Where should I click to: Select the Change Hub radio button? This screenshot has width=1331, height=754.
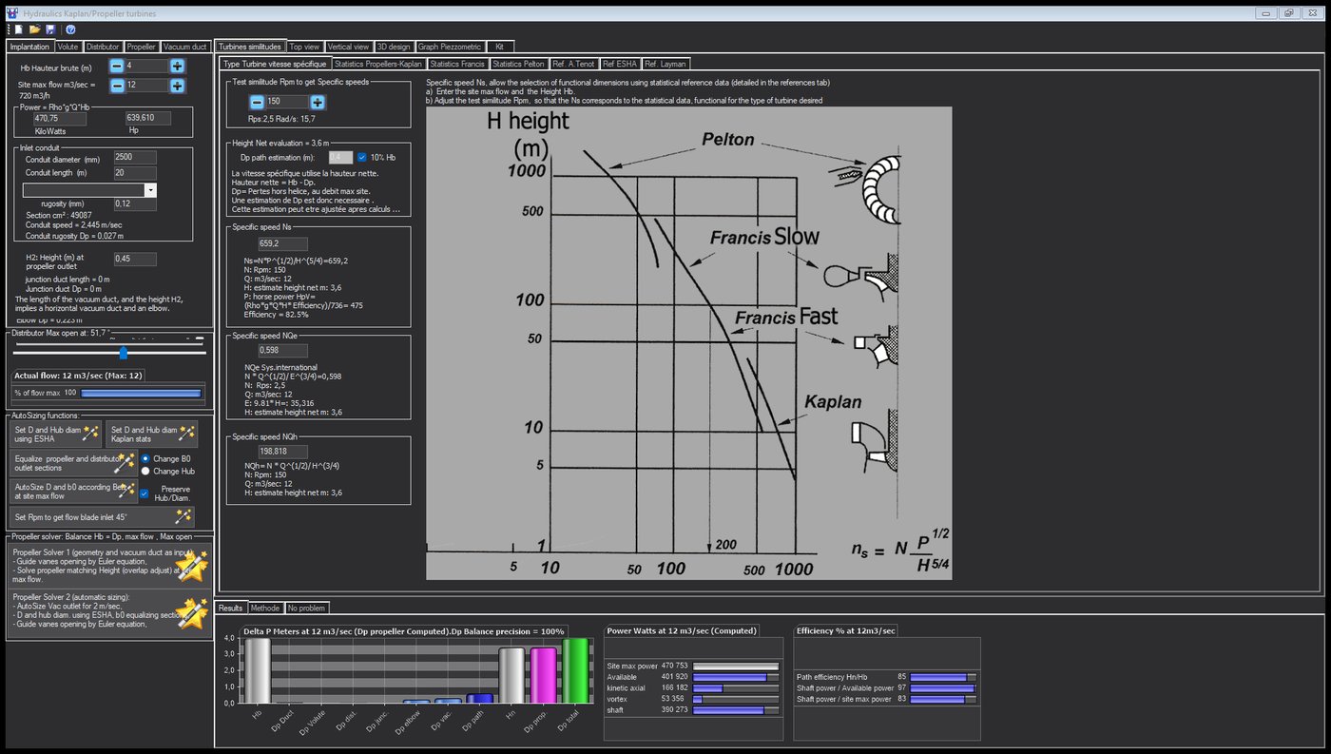[x=145, y=472]
